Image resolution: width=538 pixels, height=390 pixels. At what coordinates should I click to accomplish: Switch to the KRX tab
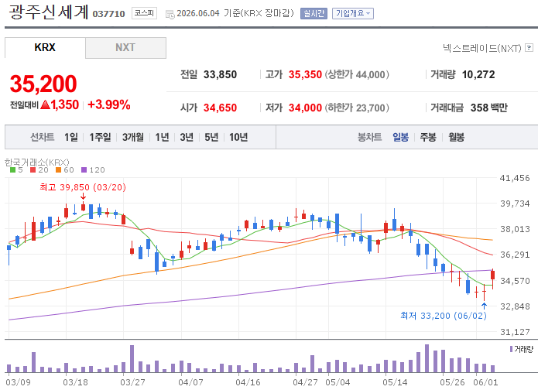(45, 47)
